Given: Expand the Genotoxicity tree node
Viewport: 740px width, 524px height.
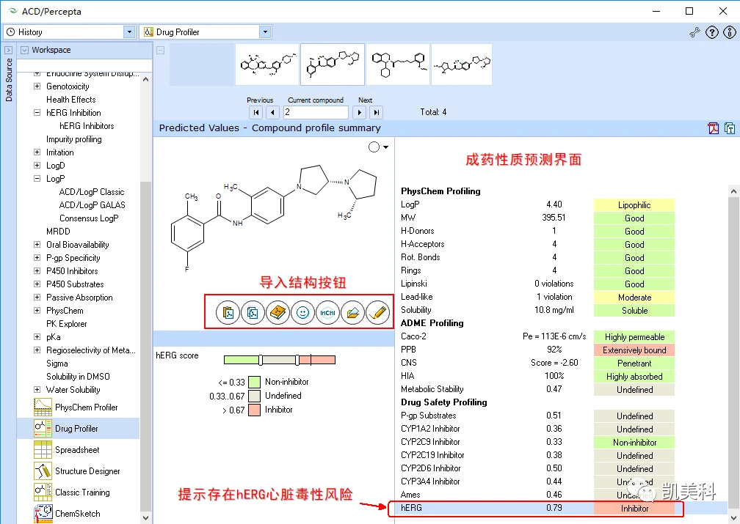Looking at the screenshot, I should (37, 86).
